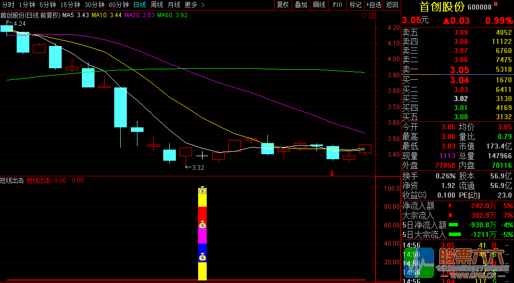514x283 pixels.
Task: Open the 复权 adjustment options
Action: coord(283,5)
